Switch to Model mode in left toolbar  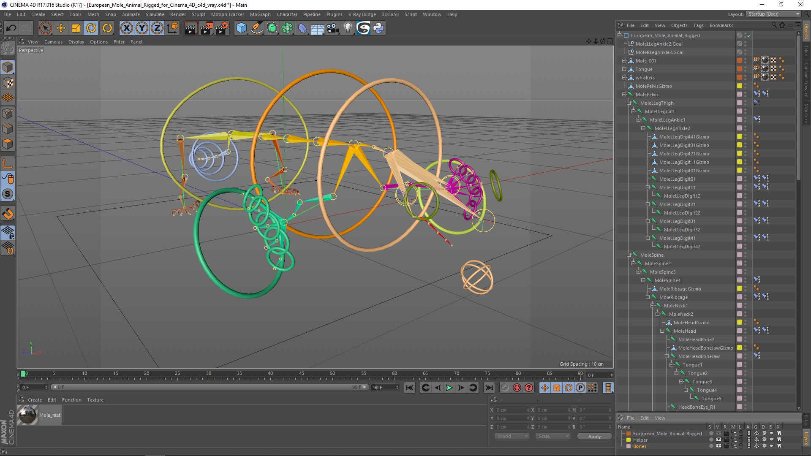pos(8,67)
